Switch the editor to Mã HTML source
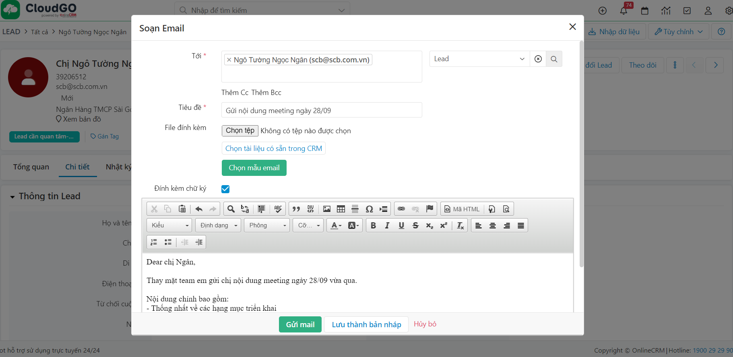This screenshot has height=357, width=733. click(x=462, y=209)
